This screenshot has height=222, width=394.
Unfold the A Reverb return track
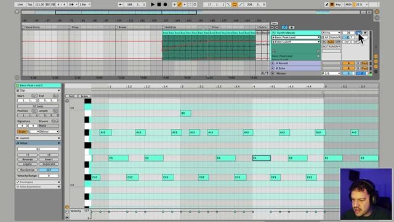pyautogui.click(x=272, y=64)
